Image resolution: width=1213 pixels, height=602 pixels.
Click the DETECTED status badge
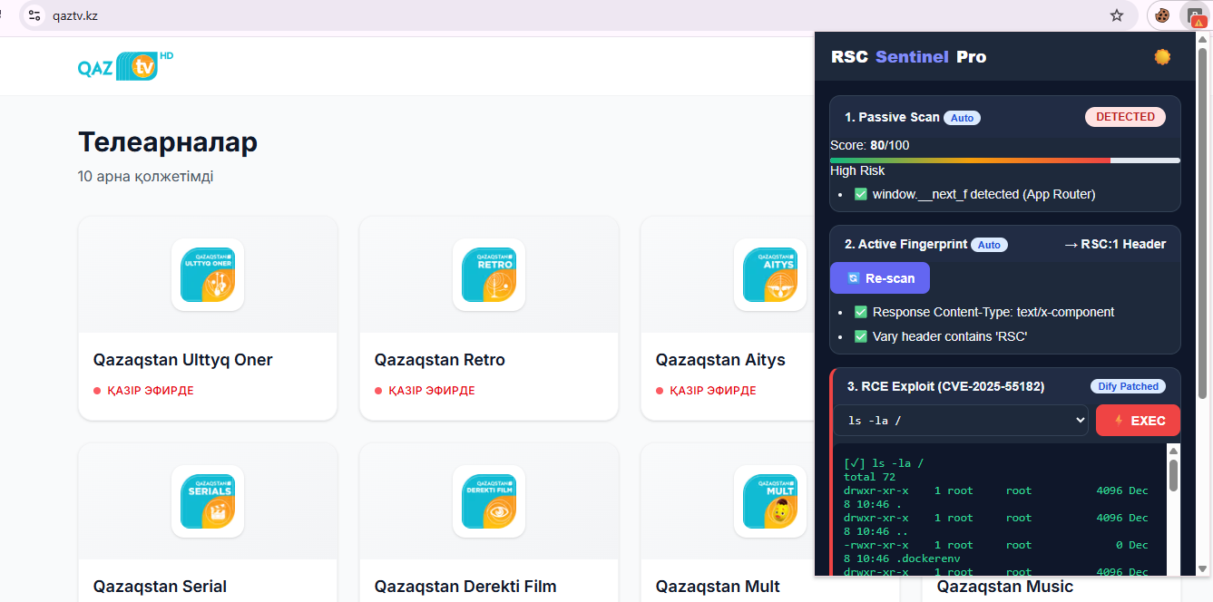pyautogui.click(x=1125, y=117)
